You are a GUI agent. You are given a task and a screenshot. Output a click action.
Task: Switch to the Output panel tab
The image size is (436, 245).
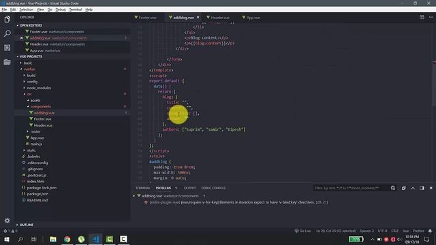[x=190, y=188]
